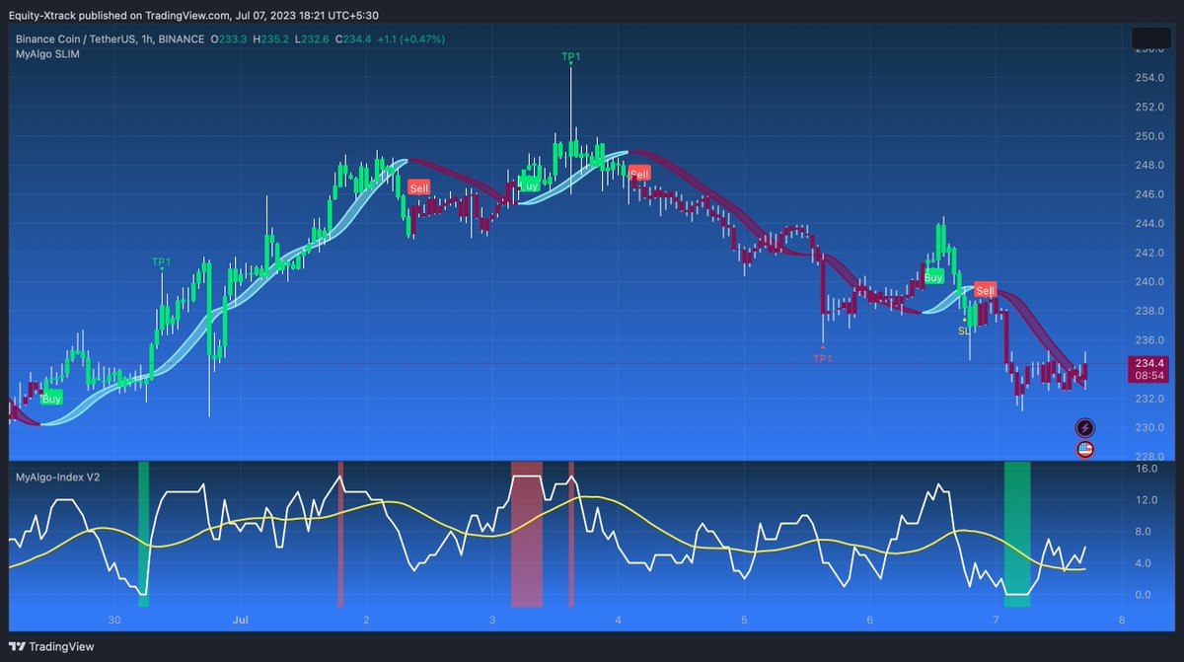The width and height of the screenshot is (1184, 662).
Task: Click the US flag circle icon
Action: click(1085, 451)
